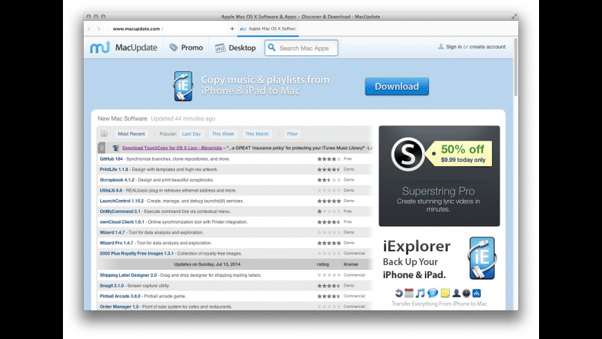Click the 'Updates on Sunday, Jul 13, 2014' header
602x339 pixels.
(208, 264)
